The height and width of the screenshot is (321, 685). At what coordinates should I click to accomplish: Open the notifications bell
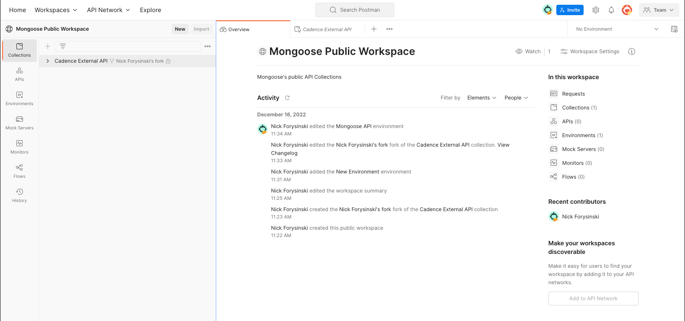[x=611, y=10]
